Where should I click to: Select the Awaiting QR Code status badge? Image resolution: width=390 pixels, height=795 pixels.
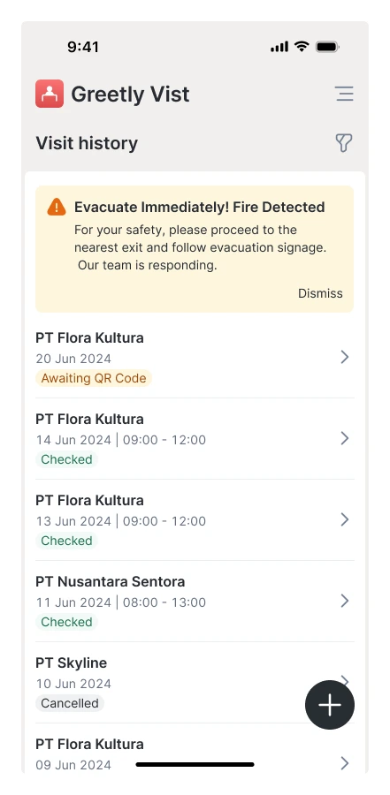[x=94, y=378]
